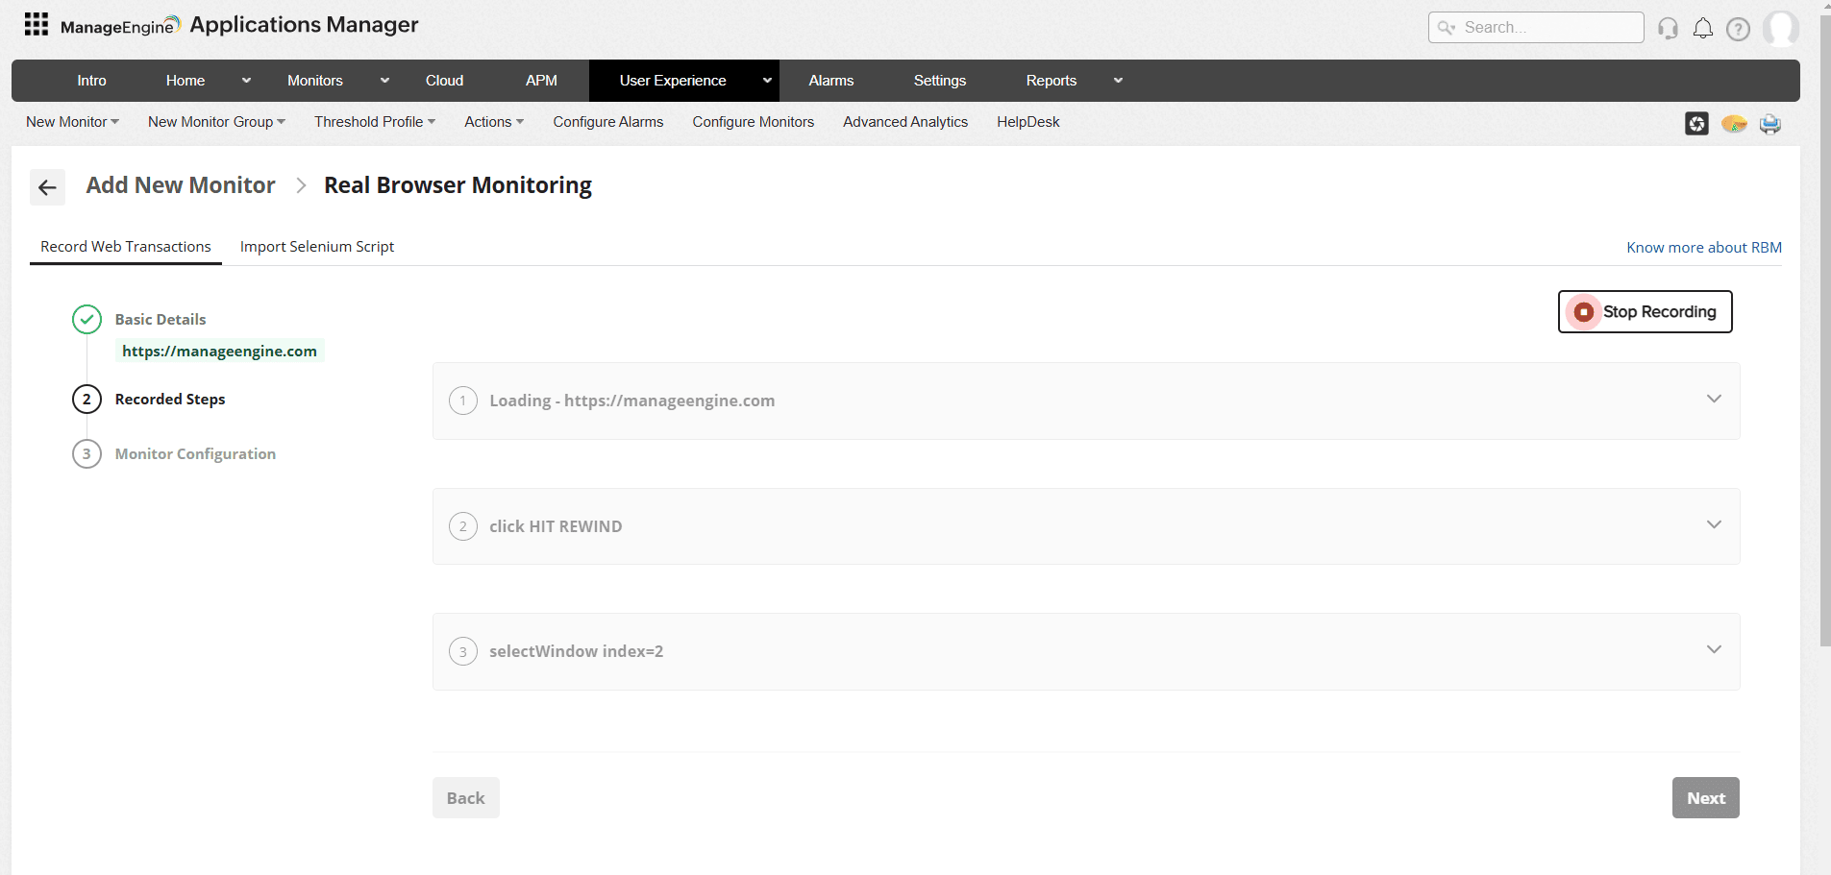Click the step 2 circle for Recorded Steps
Screen dimensions: 1831x875
87,399
